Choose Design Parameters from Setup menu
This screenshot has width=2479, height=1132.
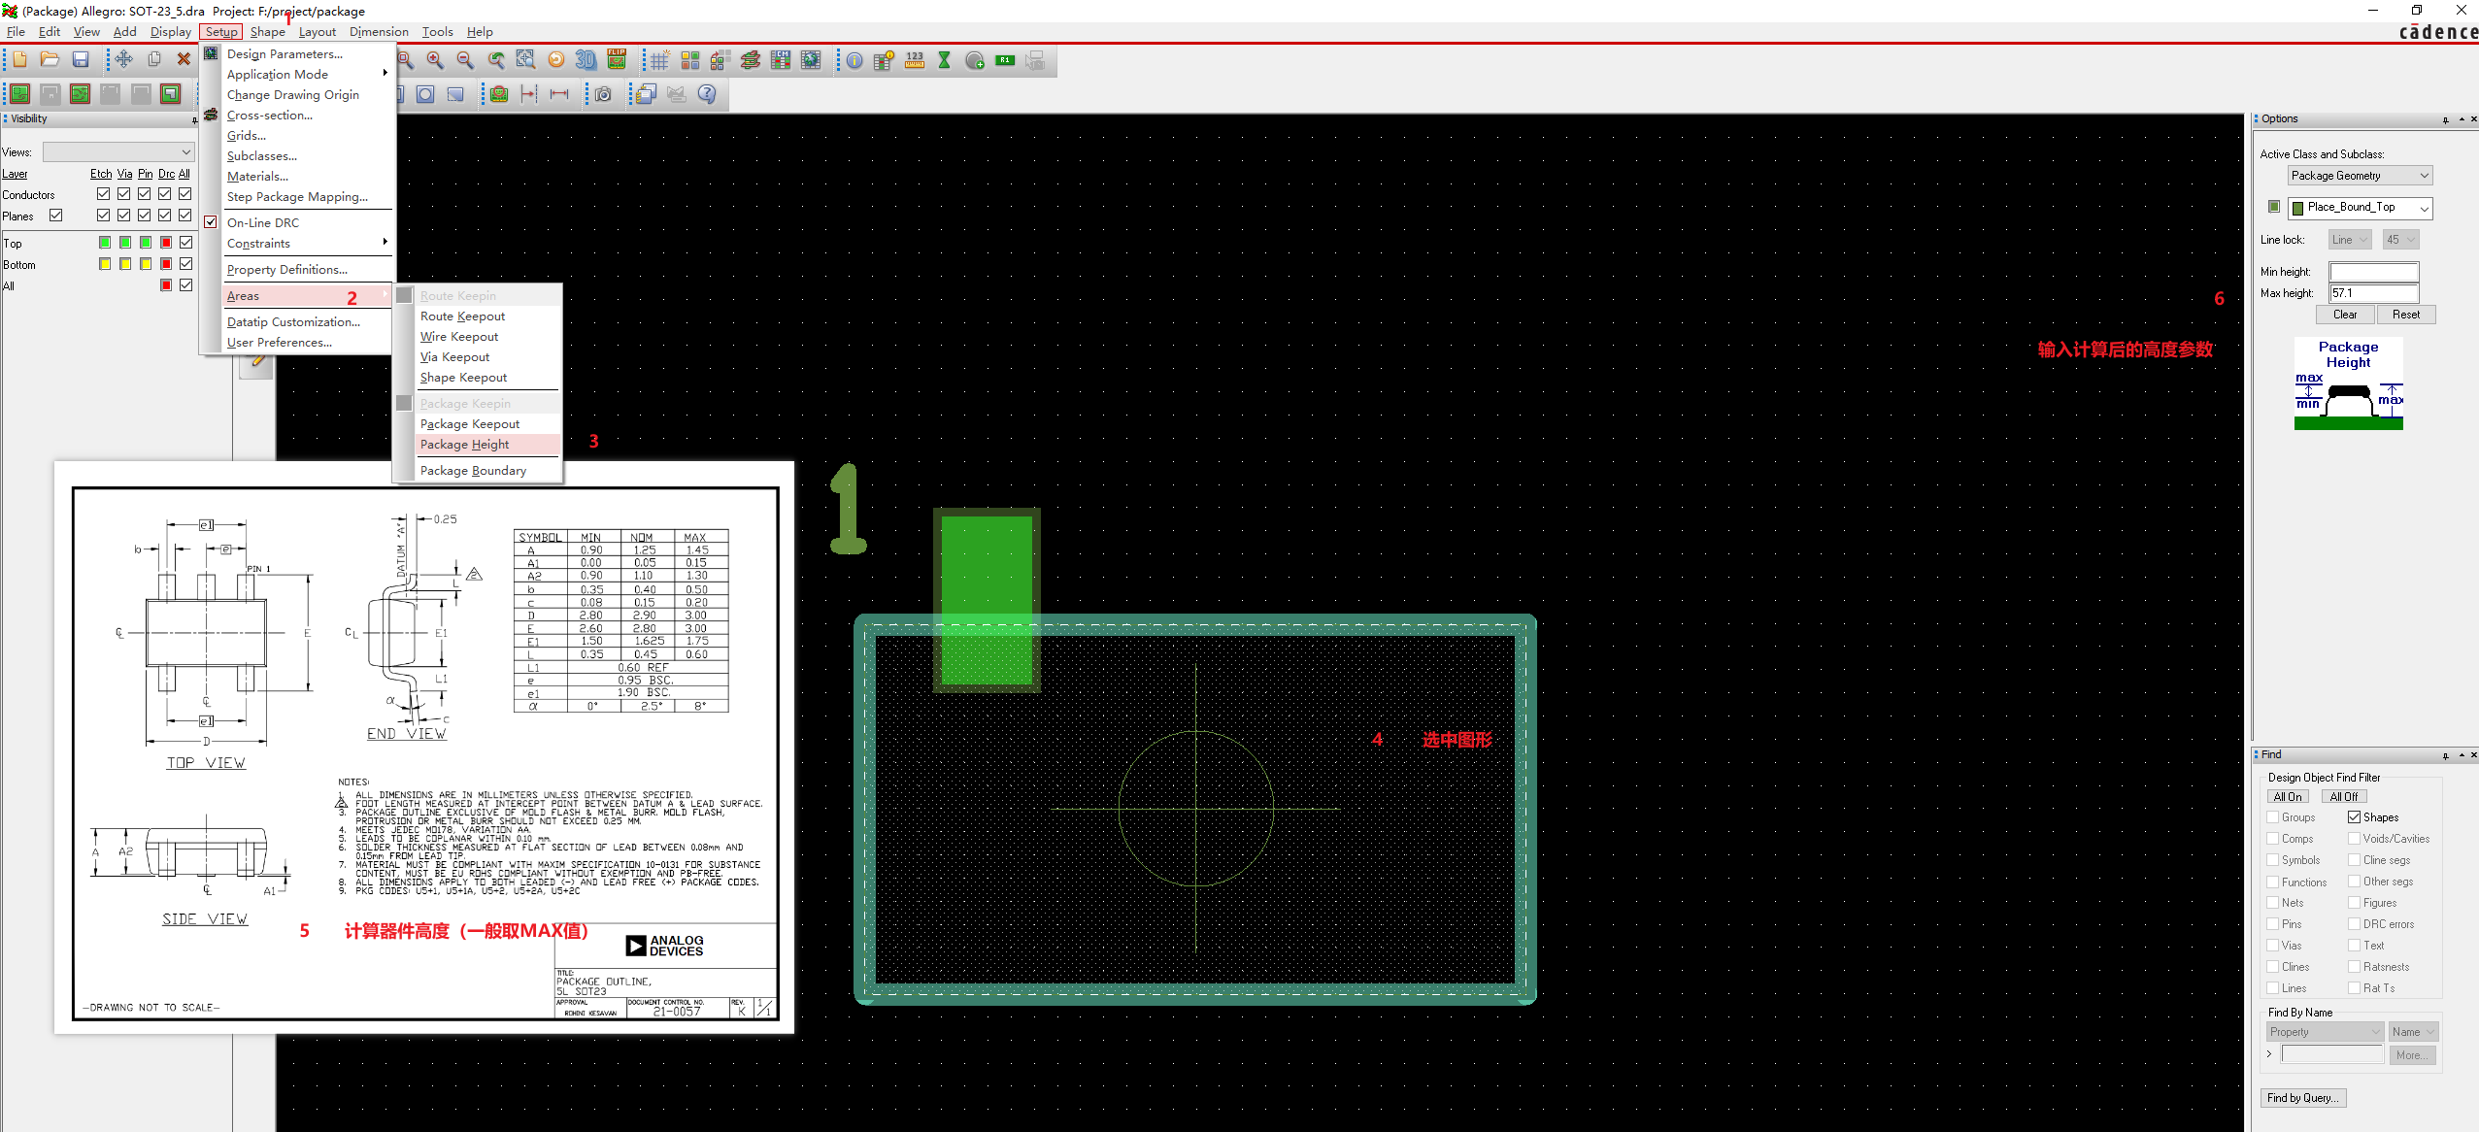click(x=285, y=54)
